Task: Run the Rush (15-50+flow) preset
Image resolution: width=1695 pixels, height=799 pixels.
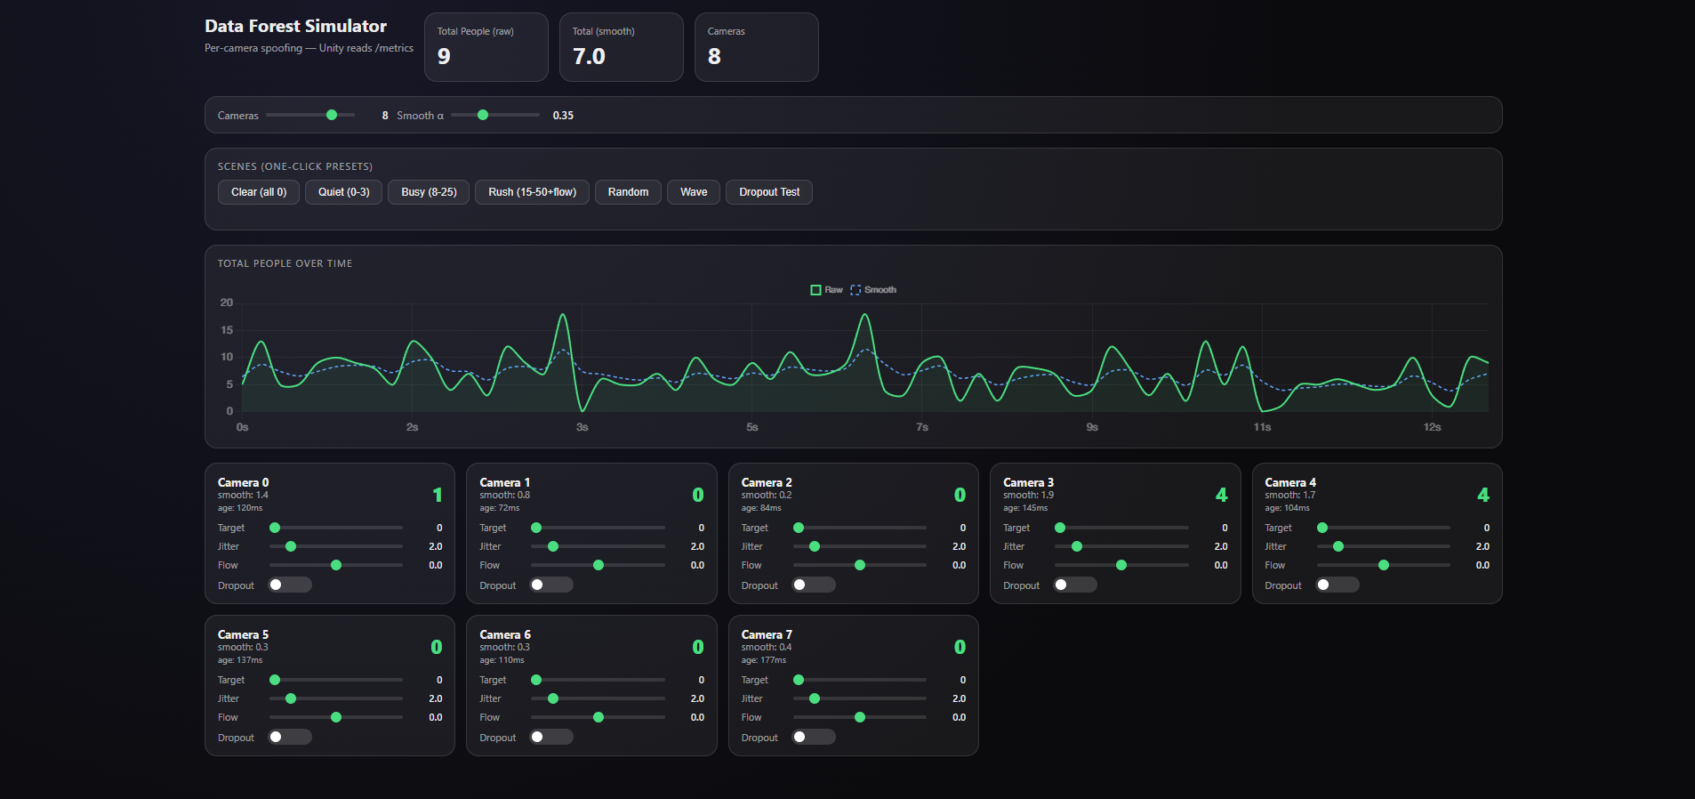Action: [x=532, y=192]
